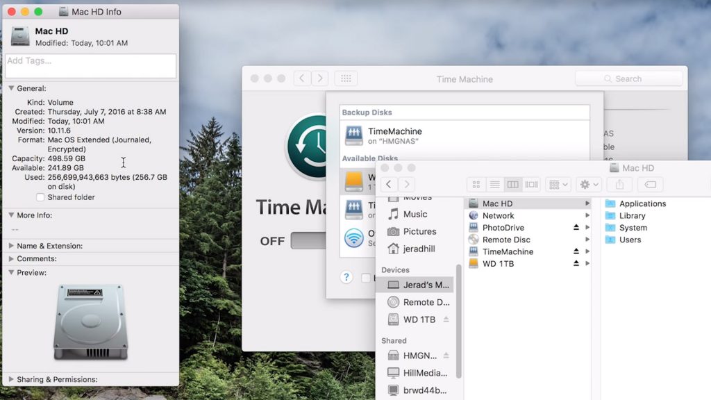Select HMGN... under Shared
This screenshot has height=400, width=711.
[x=415, y=356]
